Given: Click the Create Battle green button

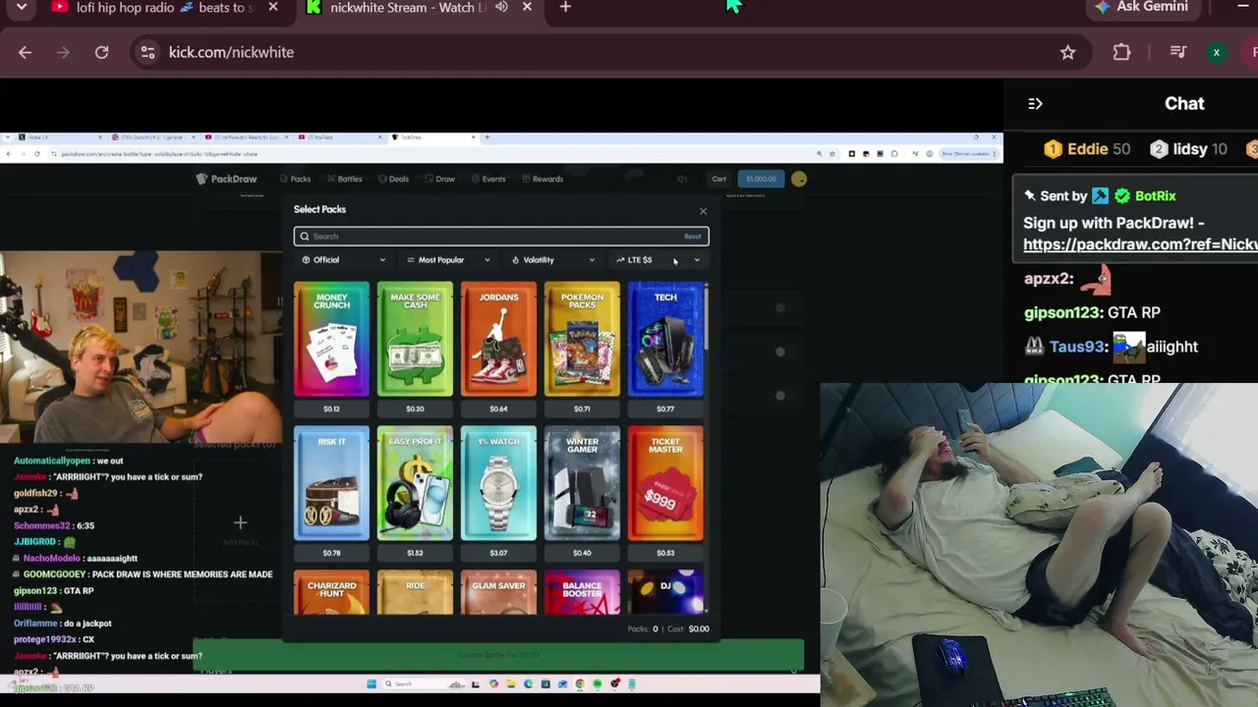Looking at the screenshot, I should click(498, 655).
